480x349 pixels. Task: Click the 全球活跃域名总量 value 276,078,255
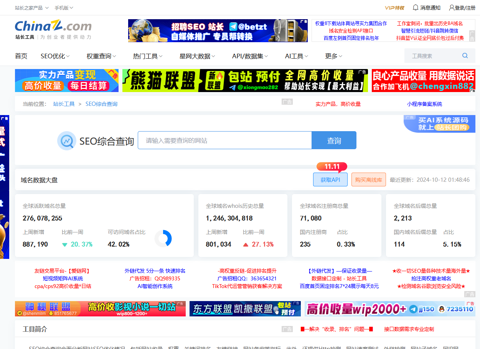click(x=42, y=218)
